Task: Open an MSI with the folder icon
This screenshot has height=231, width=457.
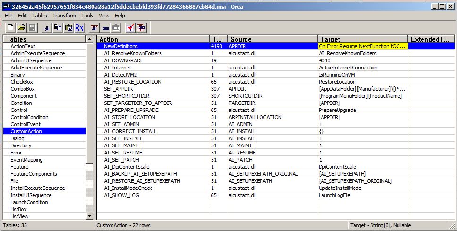Action: (x=21, y=27)
